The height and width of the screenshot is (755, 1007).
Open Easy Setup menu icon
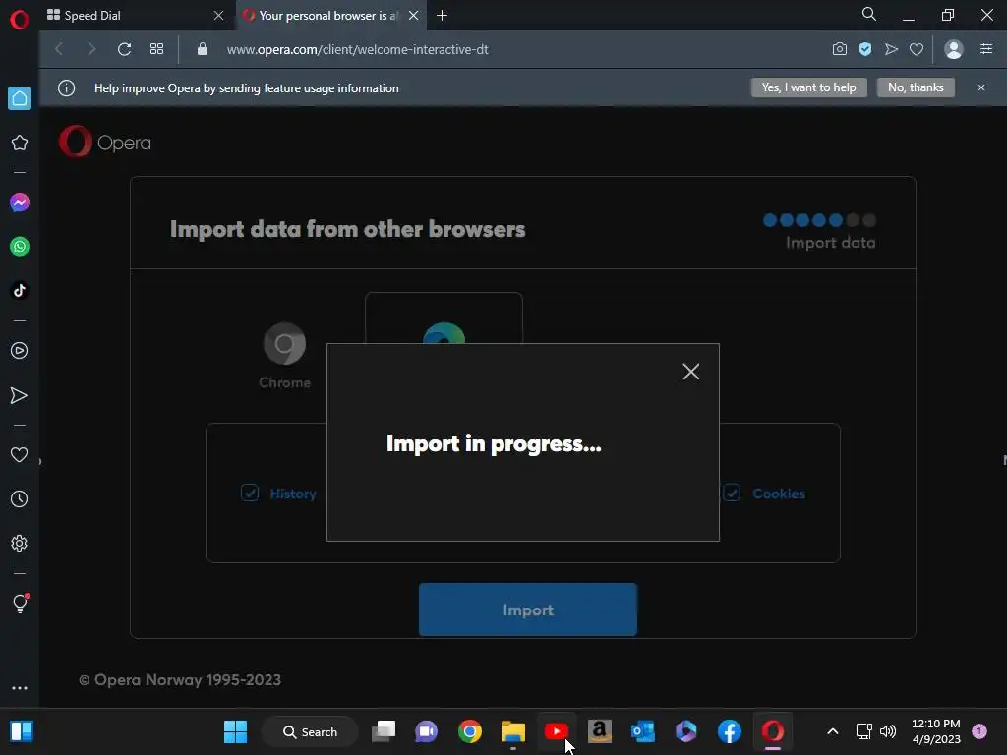[x=986, y=49]
